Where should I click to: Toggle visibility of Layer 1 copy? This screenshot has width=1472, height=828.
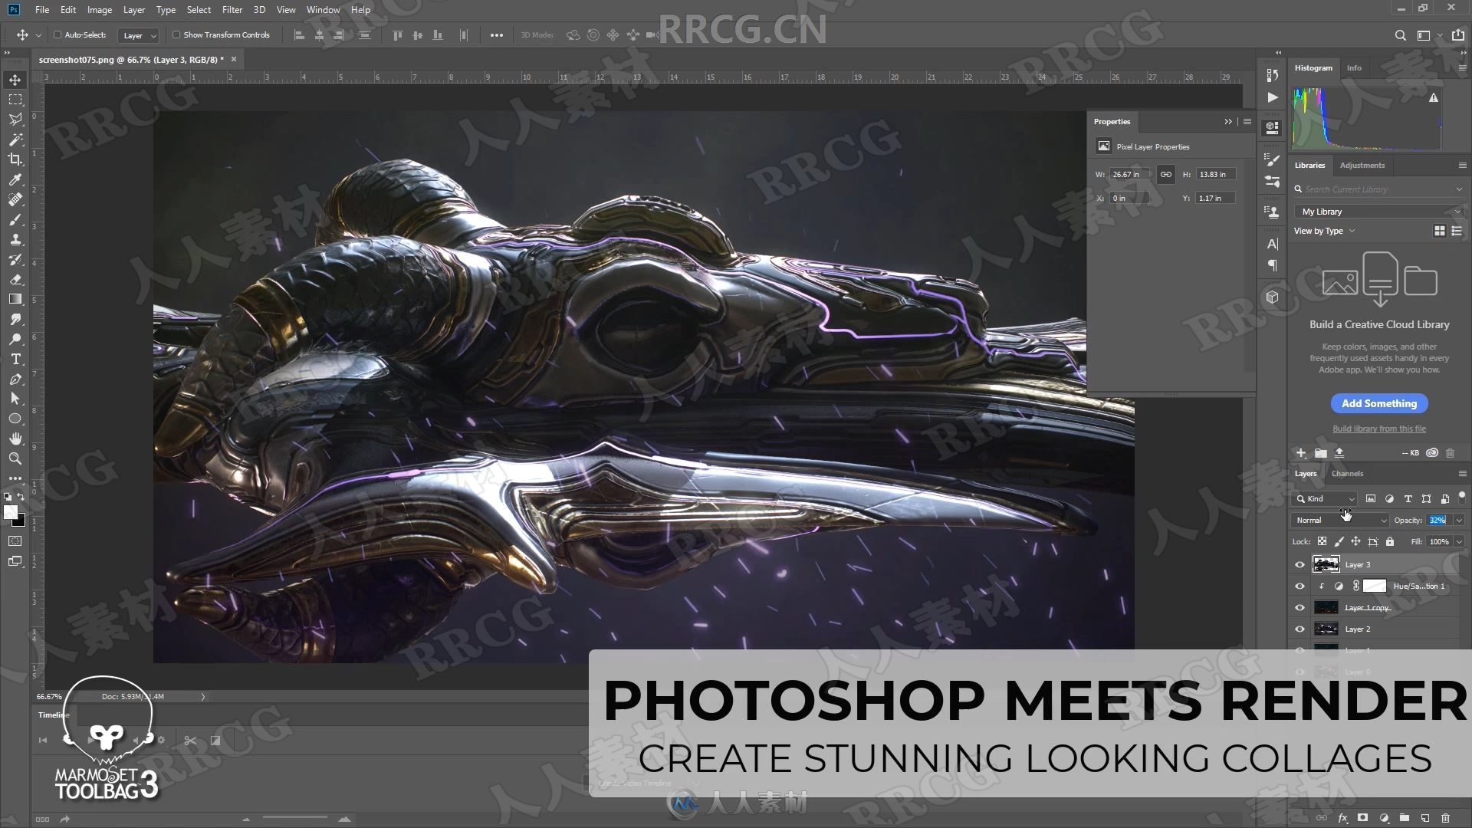pos(1300,608)
